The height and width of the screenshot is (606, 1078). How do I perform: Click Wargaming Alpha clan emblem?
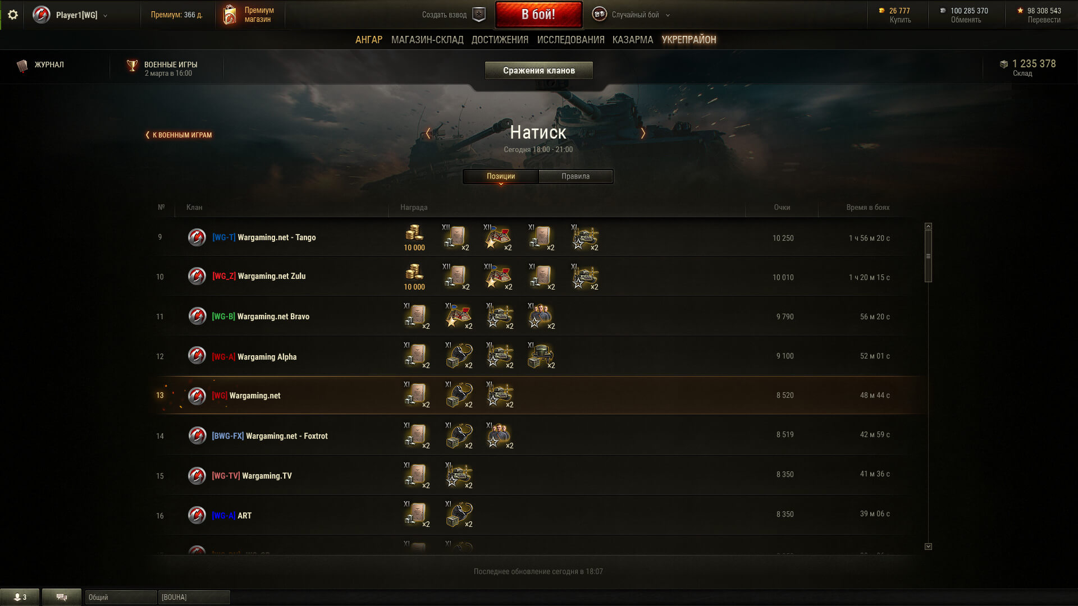[x=197, y=356]
